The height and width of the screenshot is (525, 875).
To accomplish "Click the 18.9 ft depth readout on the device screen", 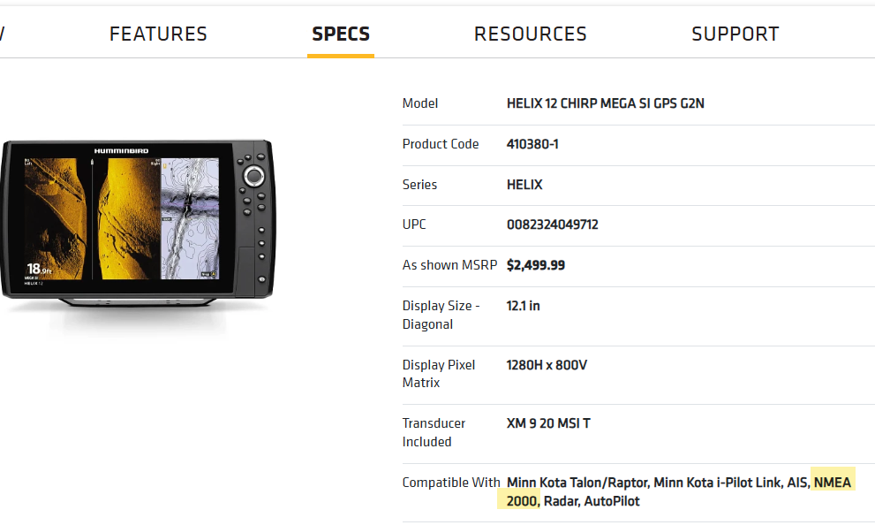I will (39, 270).
